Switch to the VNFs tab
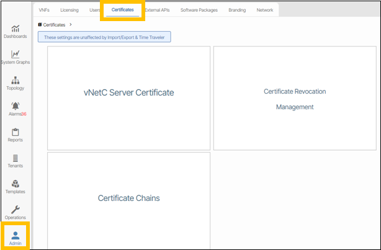The width and height of the screenshot is (381, 250). [x=45, y=10]
